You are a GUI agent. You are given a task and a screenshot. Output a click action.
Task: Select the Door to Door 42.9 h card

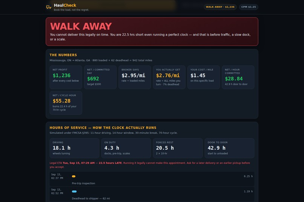pos(230,148)
